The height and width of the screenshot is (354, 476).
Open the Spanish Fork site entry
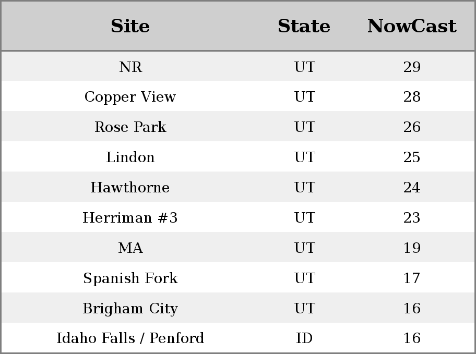(130, 278)
